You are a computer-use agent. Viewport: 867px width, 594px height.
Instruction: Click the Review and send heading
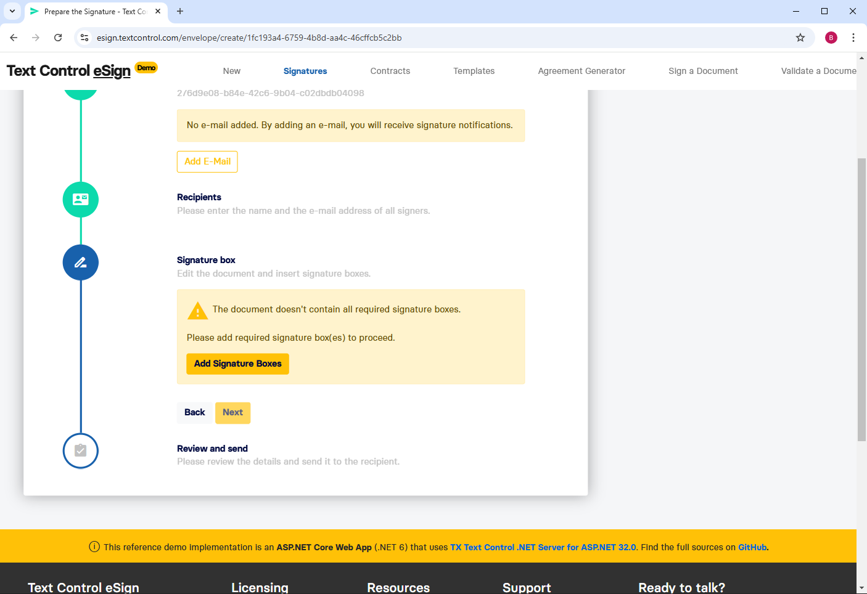[212, 449]
